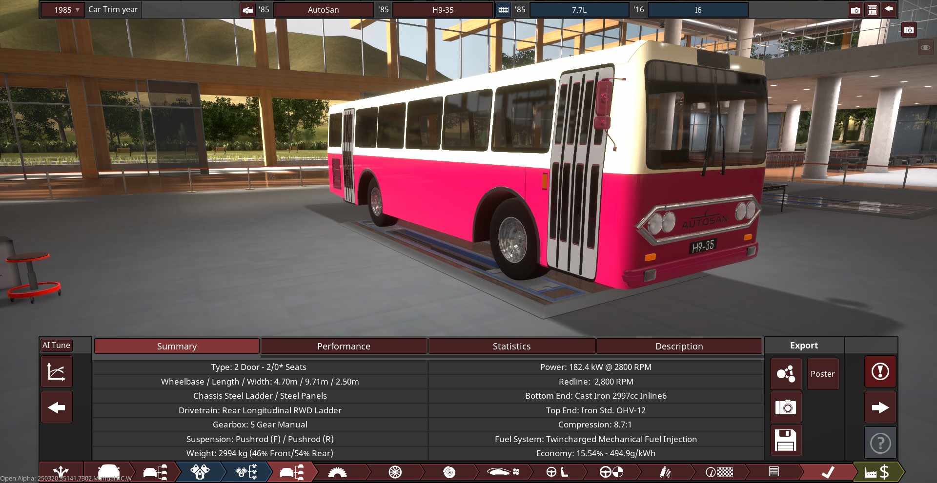Click the Compression: 8.7:1 row
This screenshot has width=937, height=483.
coord(596,425)
